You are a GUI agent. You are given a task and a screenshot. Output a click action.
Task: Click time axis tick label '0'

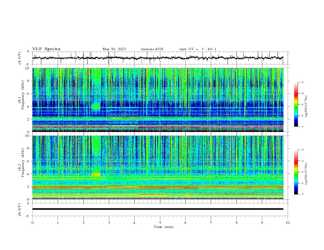point(32,223)
